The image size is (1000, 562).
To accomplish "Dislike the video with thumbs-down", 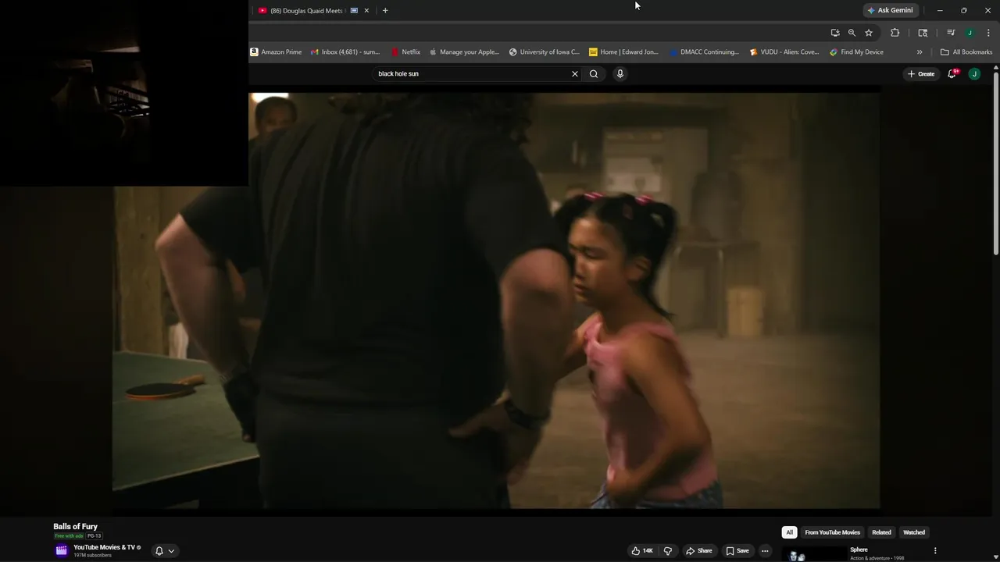I will [x=668, y=550].
